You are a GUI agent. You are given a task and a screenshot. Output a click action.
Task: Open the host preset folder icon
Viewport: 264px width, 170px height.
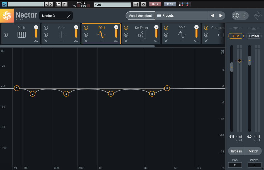click(58, 4)
